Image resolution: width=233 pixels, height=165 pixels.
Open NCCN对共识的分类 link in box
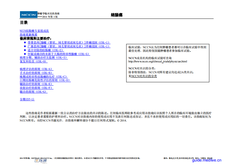(x=144, y=76)
